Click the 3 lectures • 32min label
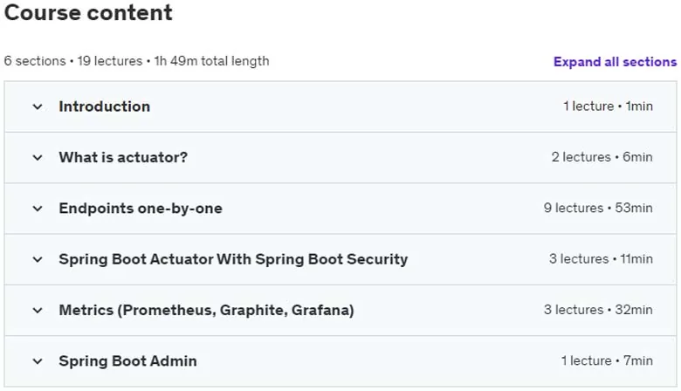Image resolution: width=681 pixels, height=391 pixels. pyautogui.click(x=598, y=310)
